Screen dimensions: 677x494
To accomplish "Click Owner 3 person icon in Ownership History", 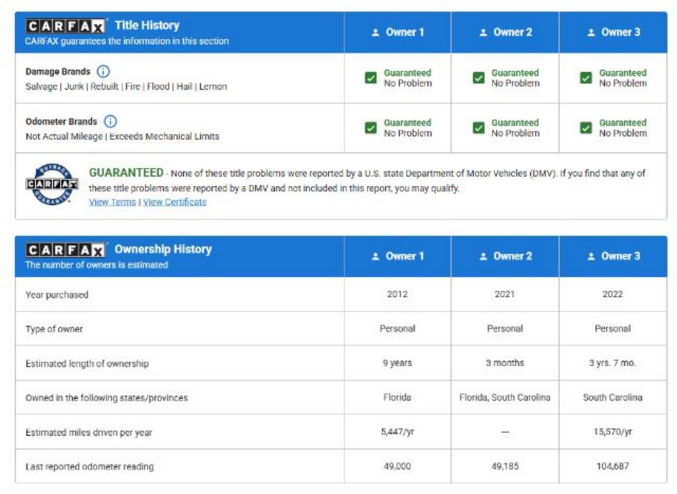I will [592, 256].
